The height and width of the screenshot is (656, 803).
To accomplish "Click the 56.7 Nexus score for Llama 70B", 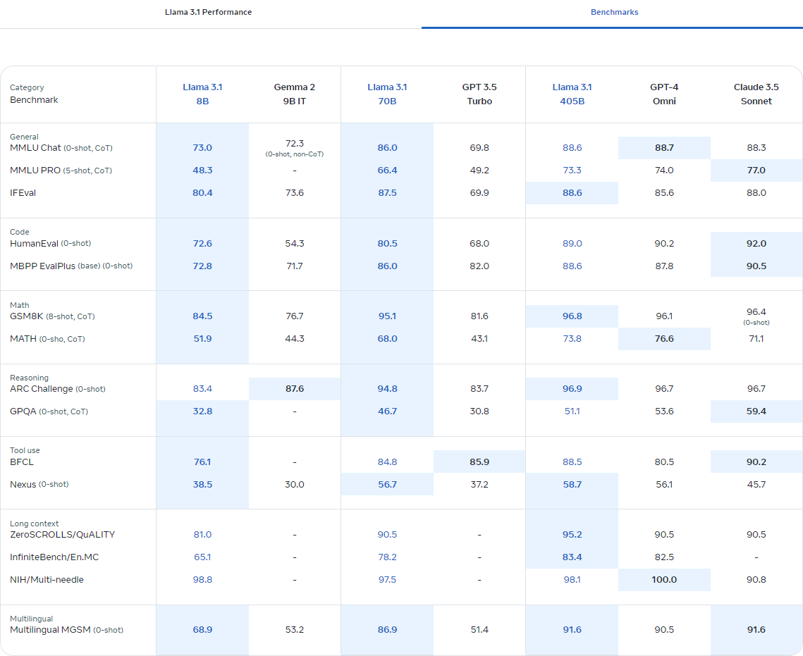I will pos(387,485).
